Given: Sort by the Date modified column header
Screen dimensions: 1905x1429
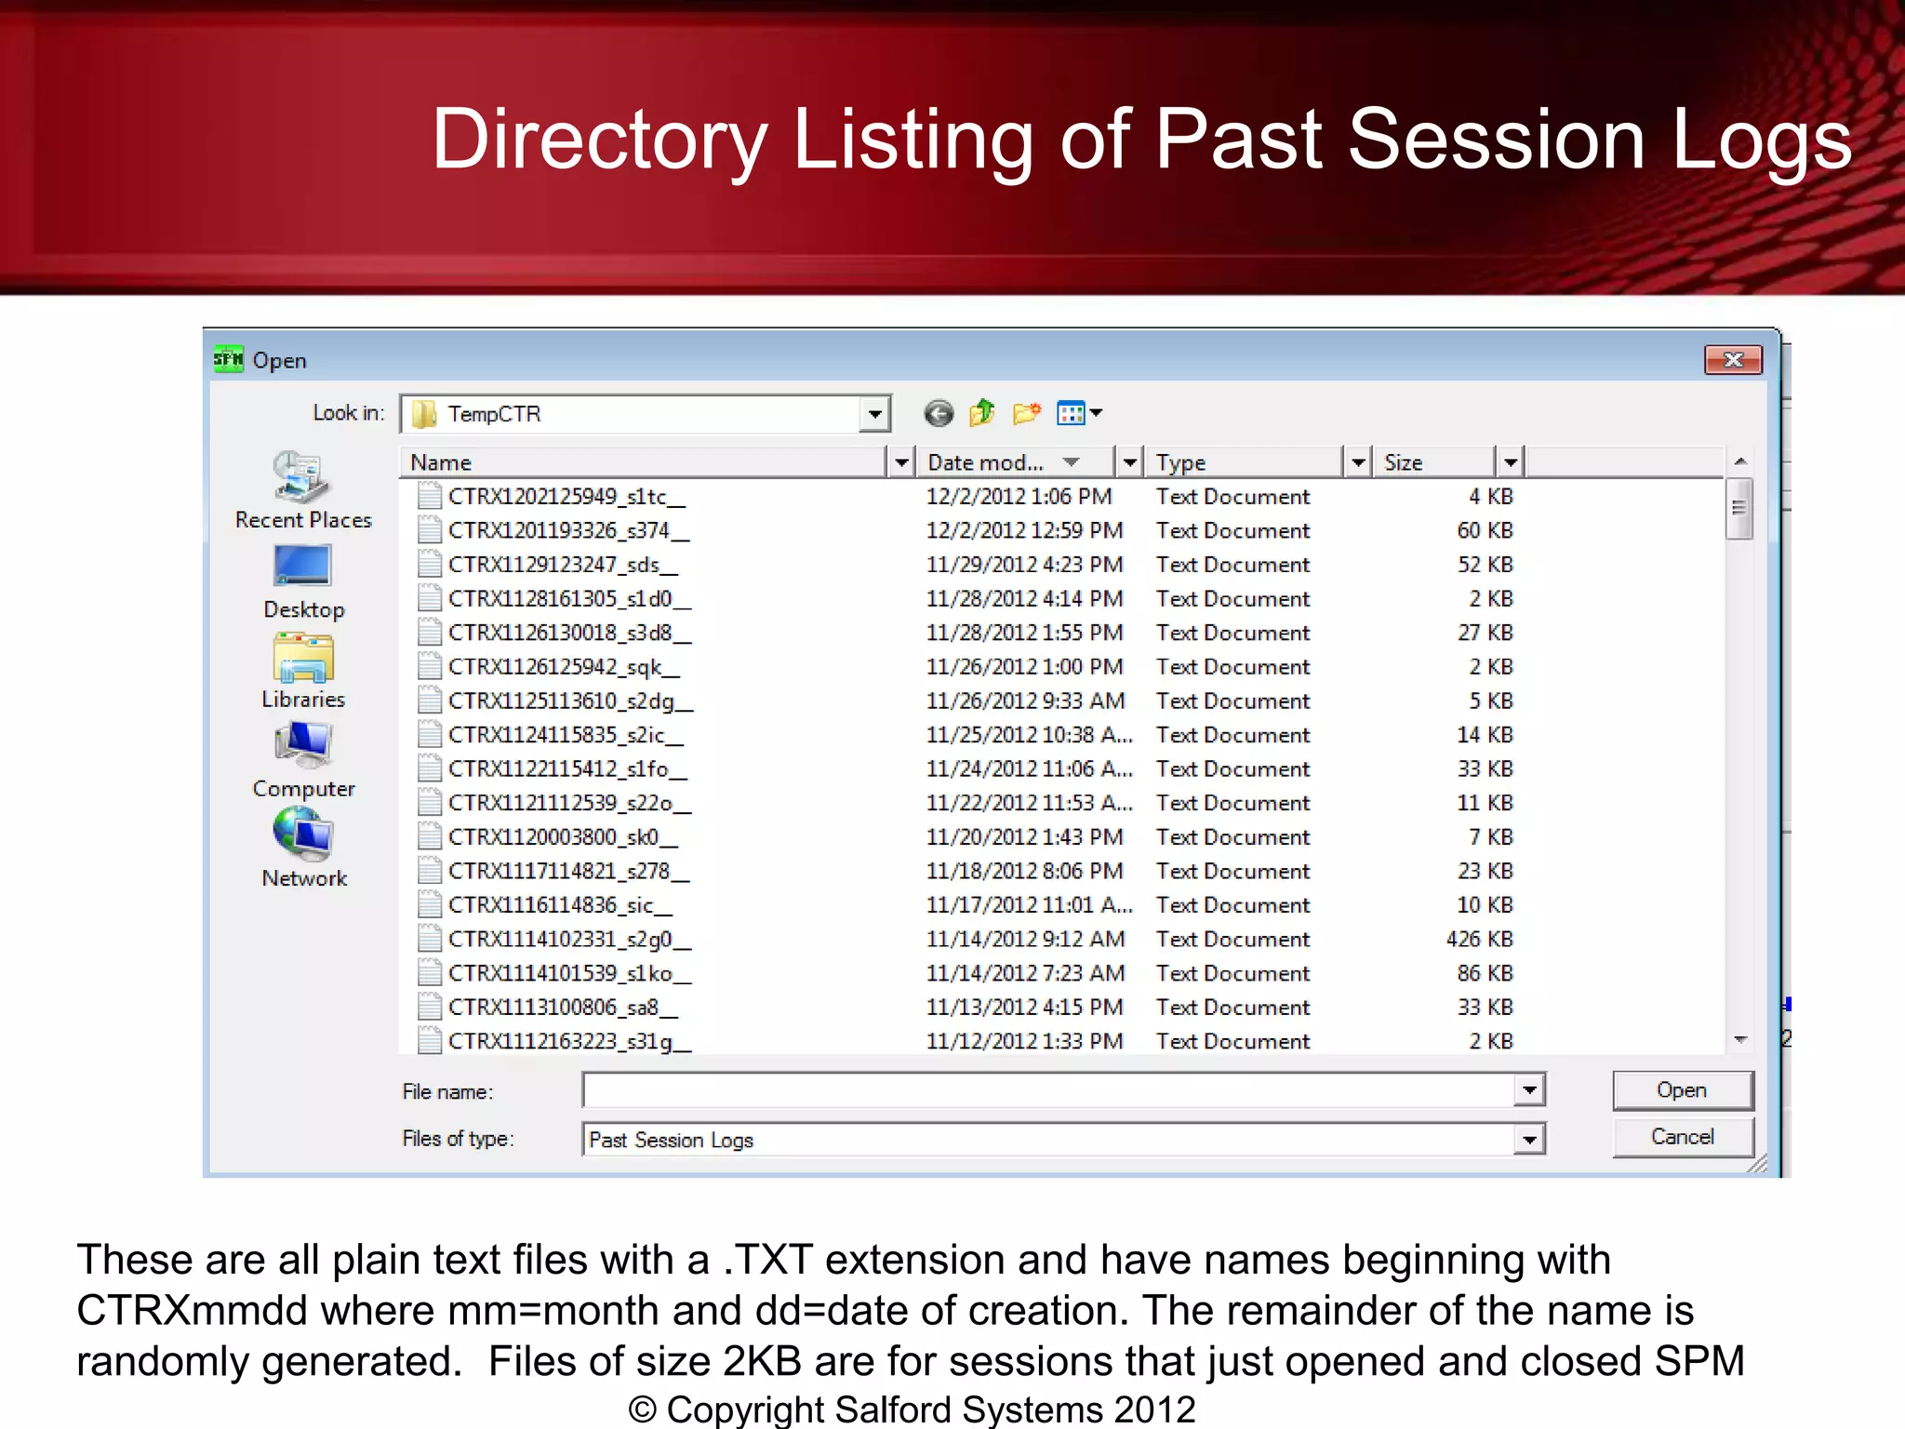Looking at the screenshot, I should pyautogui.click(x=1017, y=461).
